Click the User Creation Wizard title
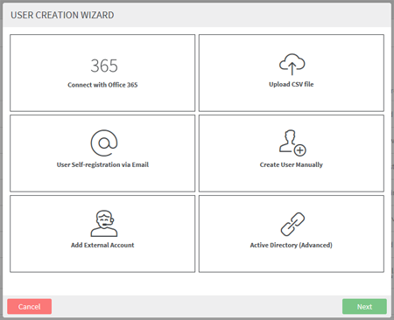This screenshot has height=320, width=394. click(62, 15)
